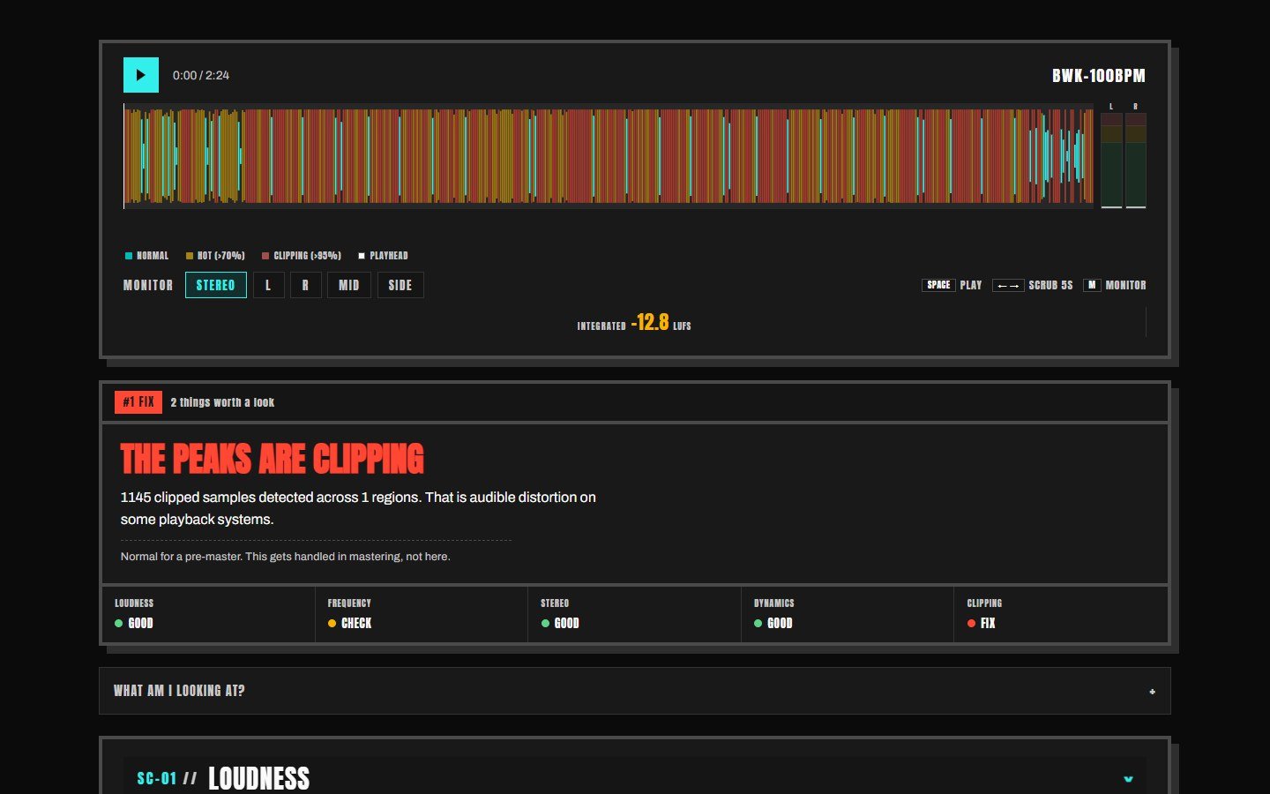This screenshot has height=794, width=1270.
Task: Click the HOT (>70%) legend swatch
Action: 190,256
